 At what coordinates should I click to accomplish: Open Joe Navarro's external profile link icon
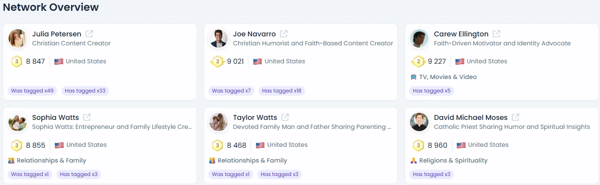coord(284,34)
